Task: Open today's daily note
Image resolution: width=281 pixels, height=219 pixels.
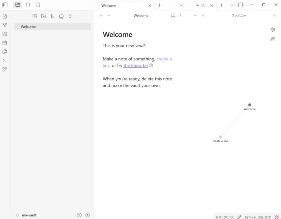Action: tap(5, 43)
